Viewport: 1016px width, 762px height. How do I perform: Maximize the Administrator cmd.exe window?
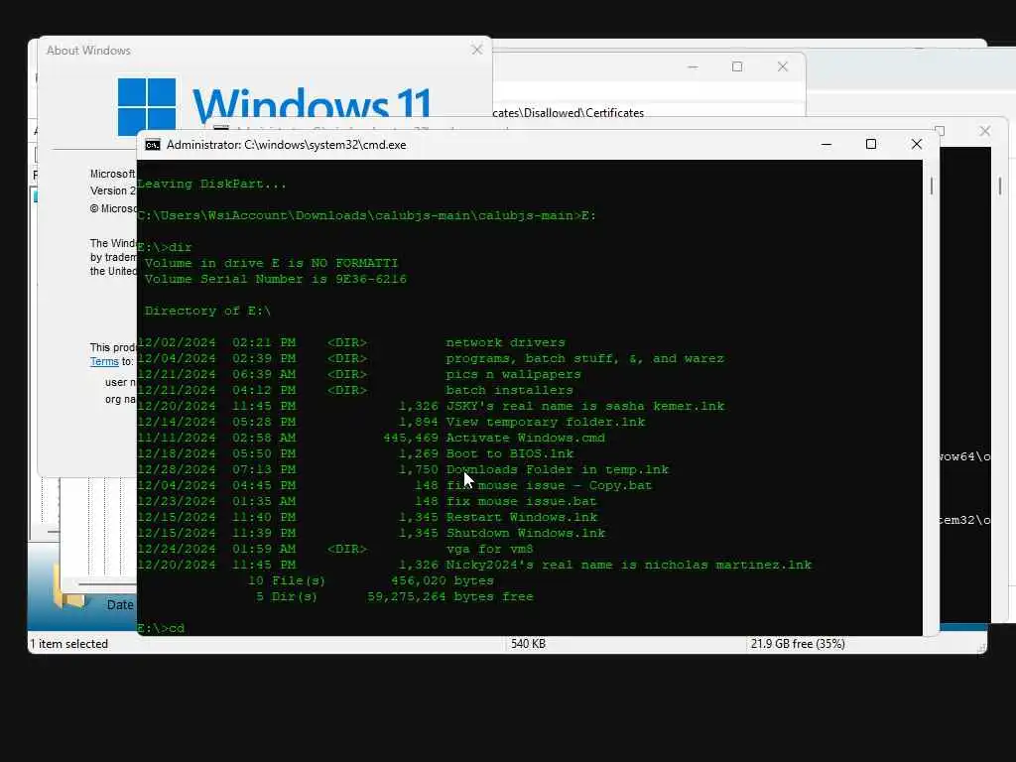pos(871,144)
